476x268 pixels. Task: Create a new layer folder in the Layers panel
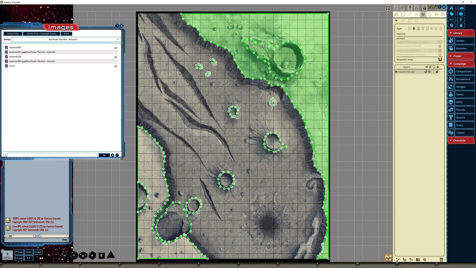[x=418, y=260]
